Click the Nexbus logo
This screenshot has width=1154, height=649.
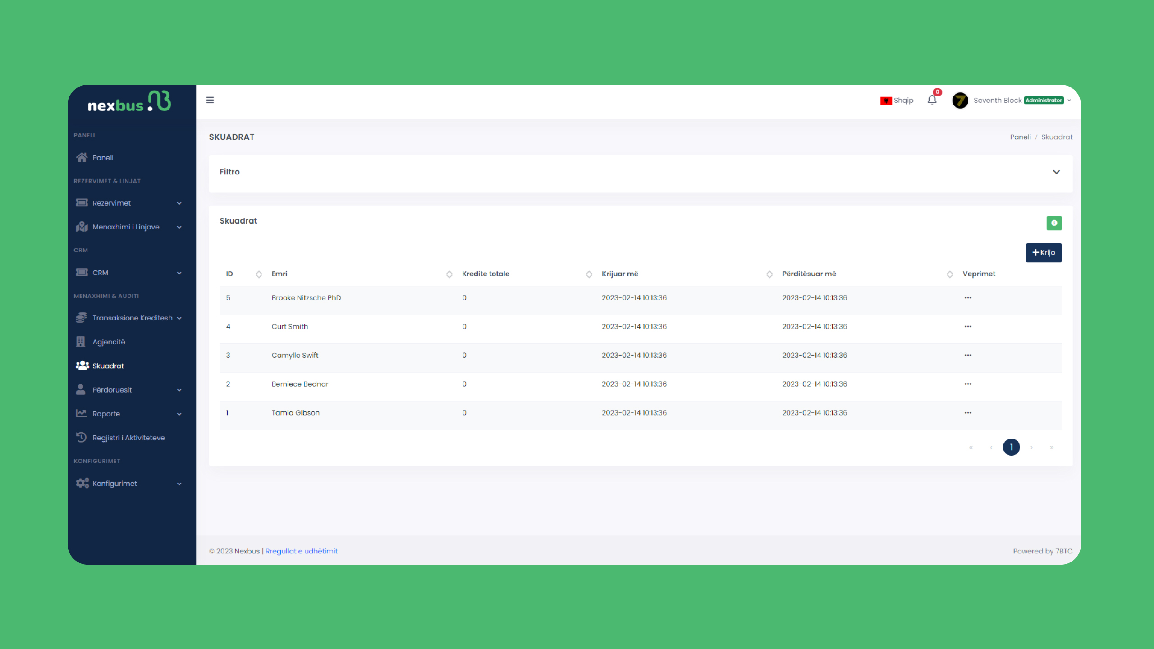click(129, 102)
